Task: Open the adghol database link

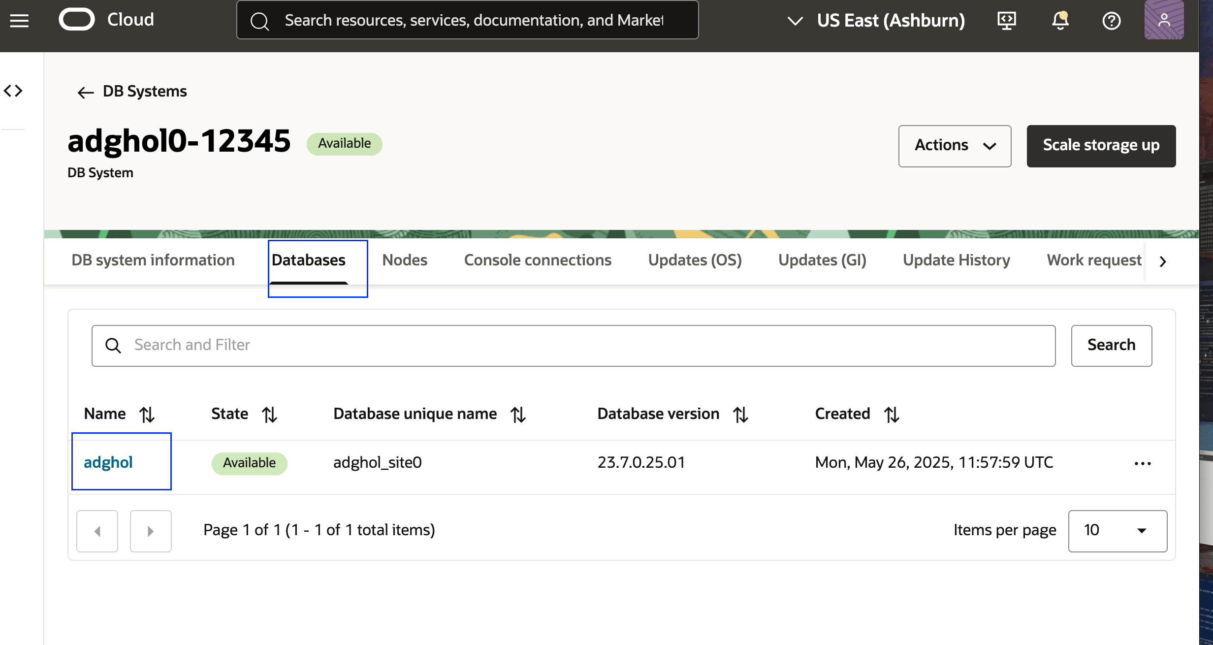Action: 108,462
